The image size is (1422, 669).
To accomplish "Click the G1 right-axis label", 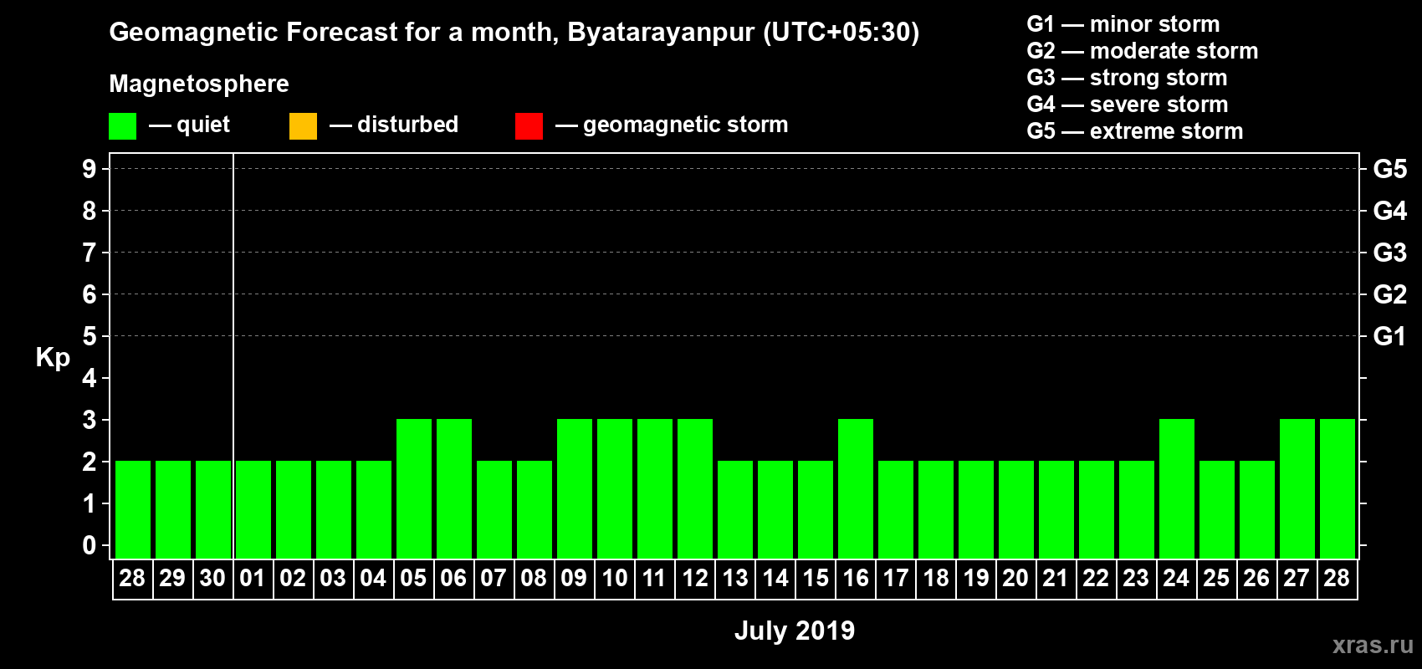I will point(1390,336).
